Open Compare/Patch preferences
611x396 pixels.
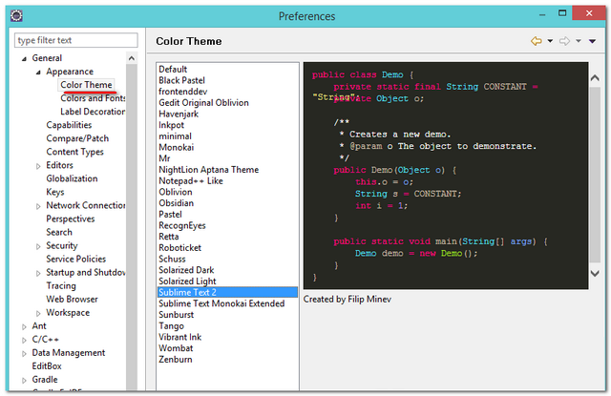coord(77,138)
